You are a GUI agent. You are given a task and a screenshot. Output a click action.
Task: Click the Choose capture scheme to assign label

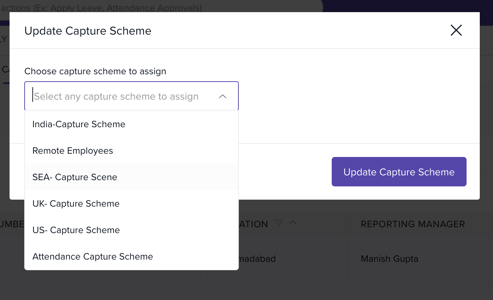[x=95, y=71]
